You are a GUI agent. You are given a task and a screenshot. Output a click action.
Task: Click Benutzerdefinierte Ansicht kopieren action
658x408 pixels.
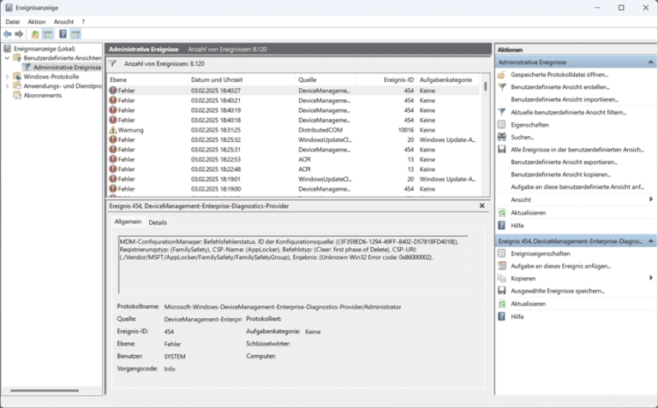click(x=560, y=174)
